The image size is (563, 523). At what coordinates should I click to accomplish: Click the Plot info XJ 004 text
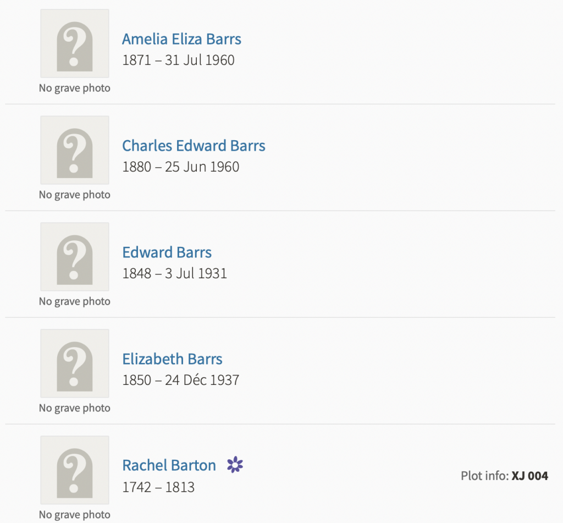point(504,476)
